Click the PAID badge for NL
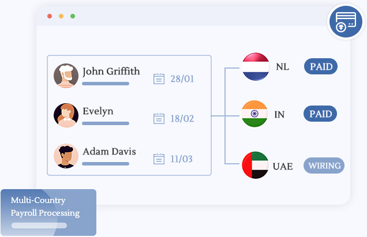367x237 pixels. [321, 66]
